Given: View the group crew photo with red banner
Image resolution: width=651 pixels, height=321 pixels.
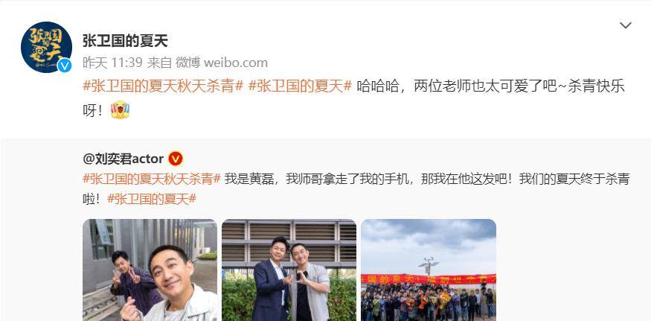Looking at the screenshot, I should [x=429, y=270].
